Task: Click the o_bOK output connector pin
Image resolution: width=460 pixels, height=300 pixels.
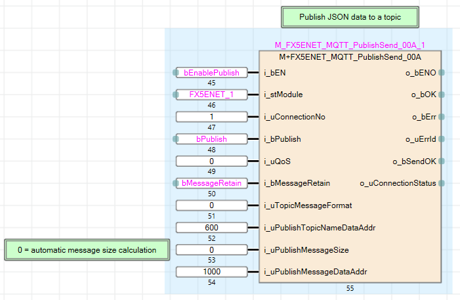Action: point(442,95)
